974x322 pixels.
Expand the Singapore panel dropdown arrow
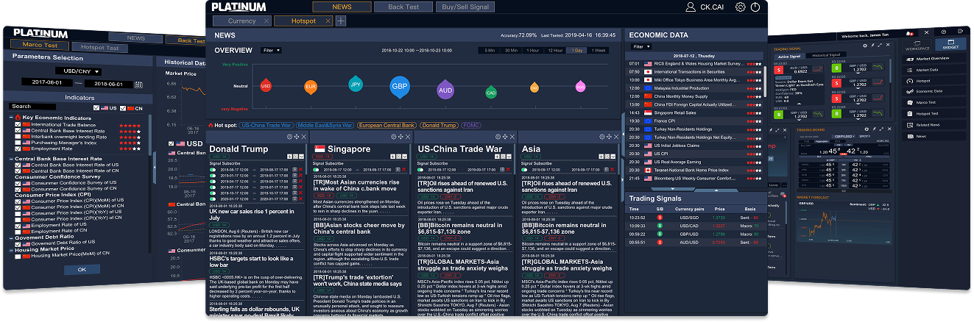coord(404,157)
